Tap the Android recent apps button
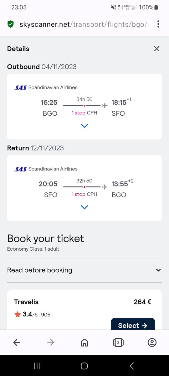This screenshot has height=376, width=169. click(x=37, y=366)
